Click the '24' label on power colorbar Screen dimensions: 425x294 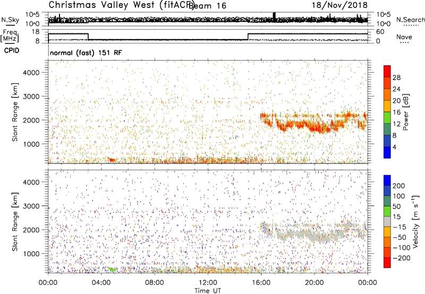[x=396, y=89]
